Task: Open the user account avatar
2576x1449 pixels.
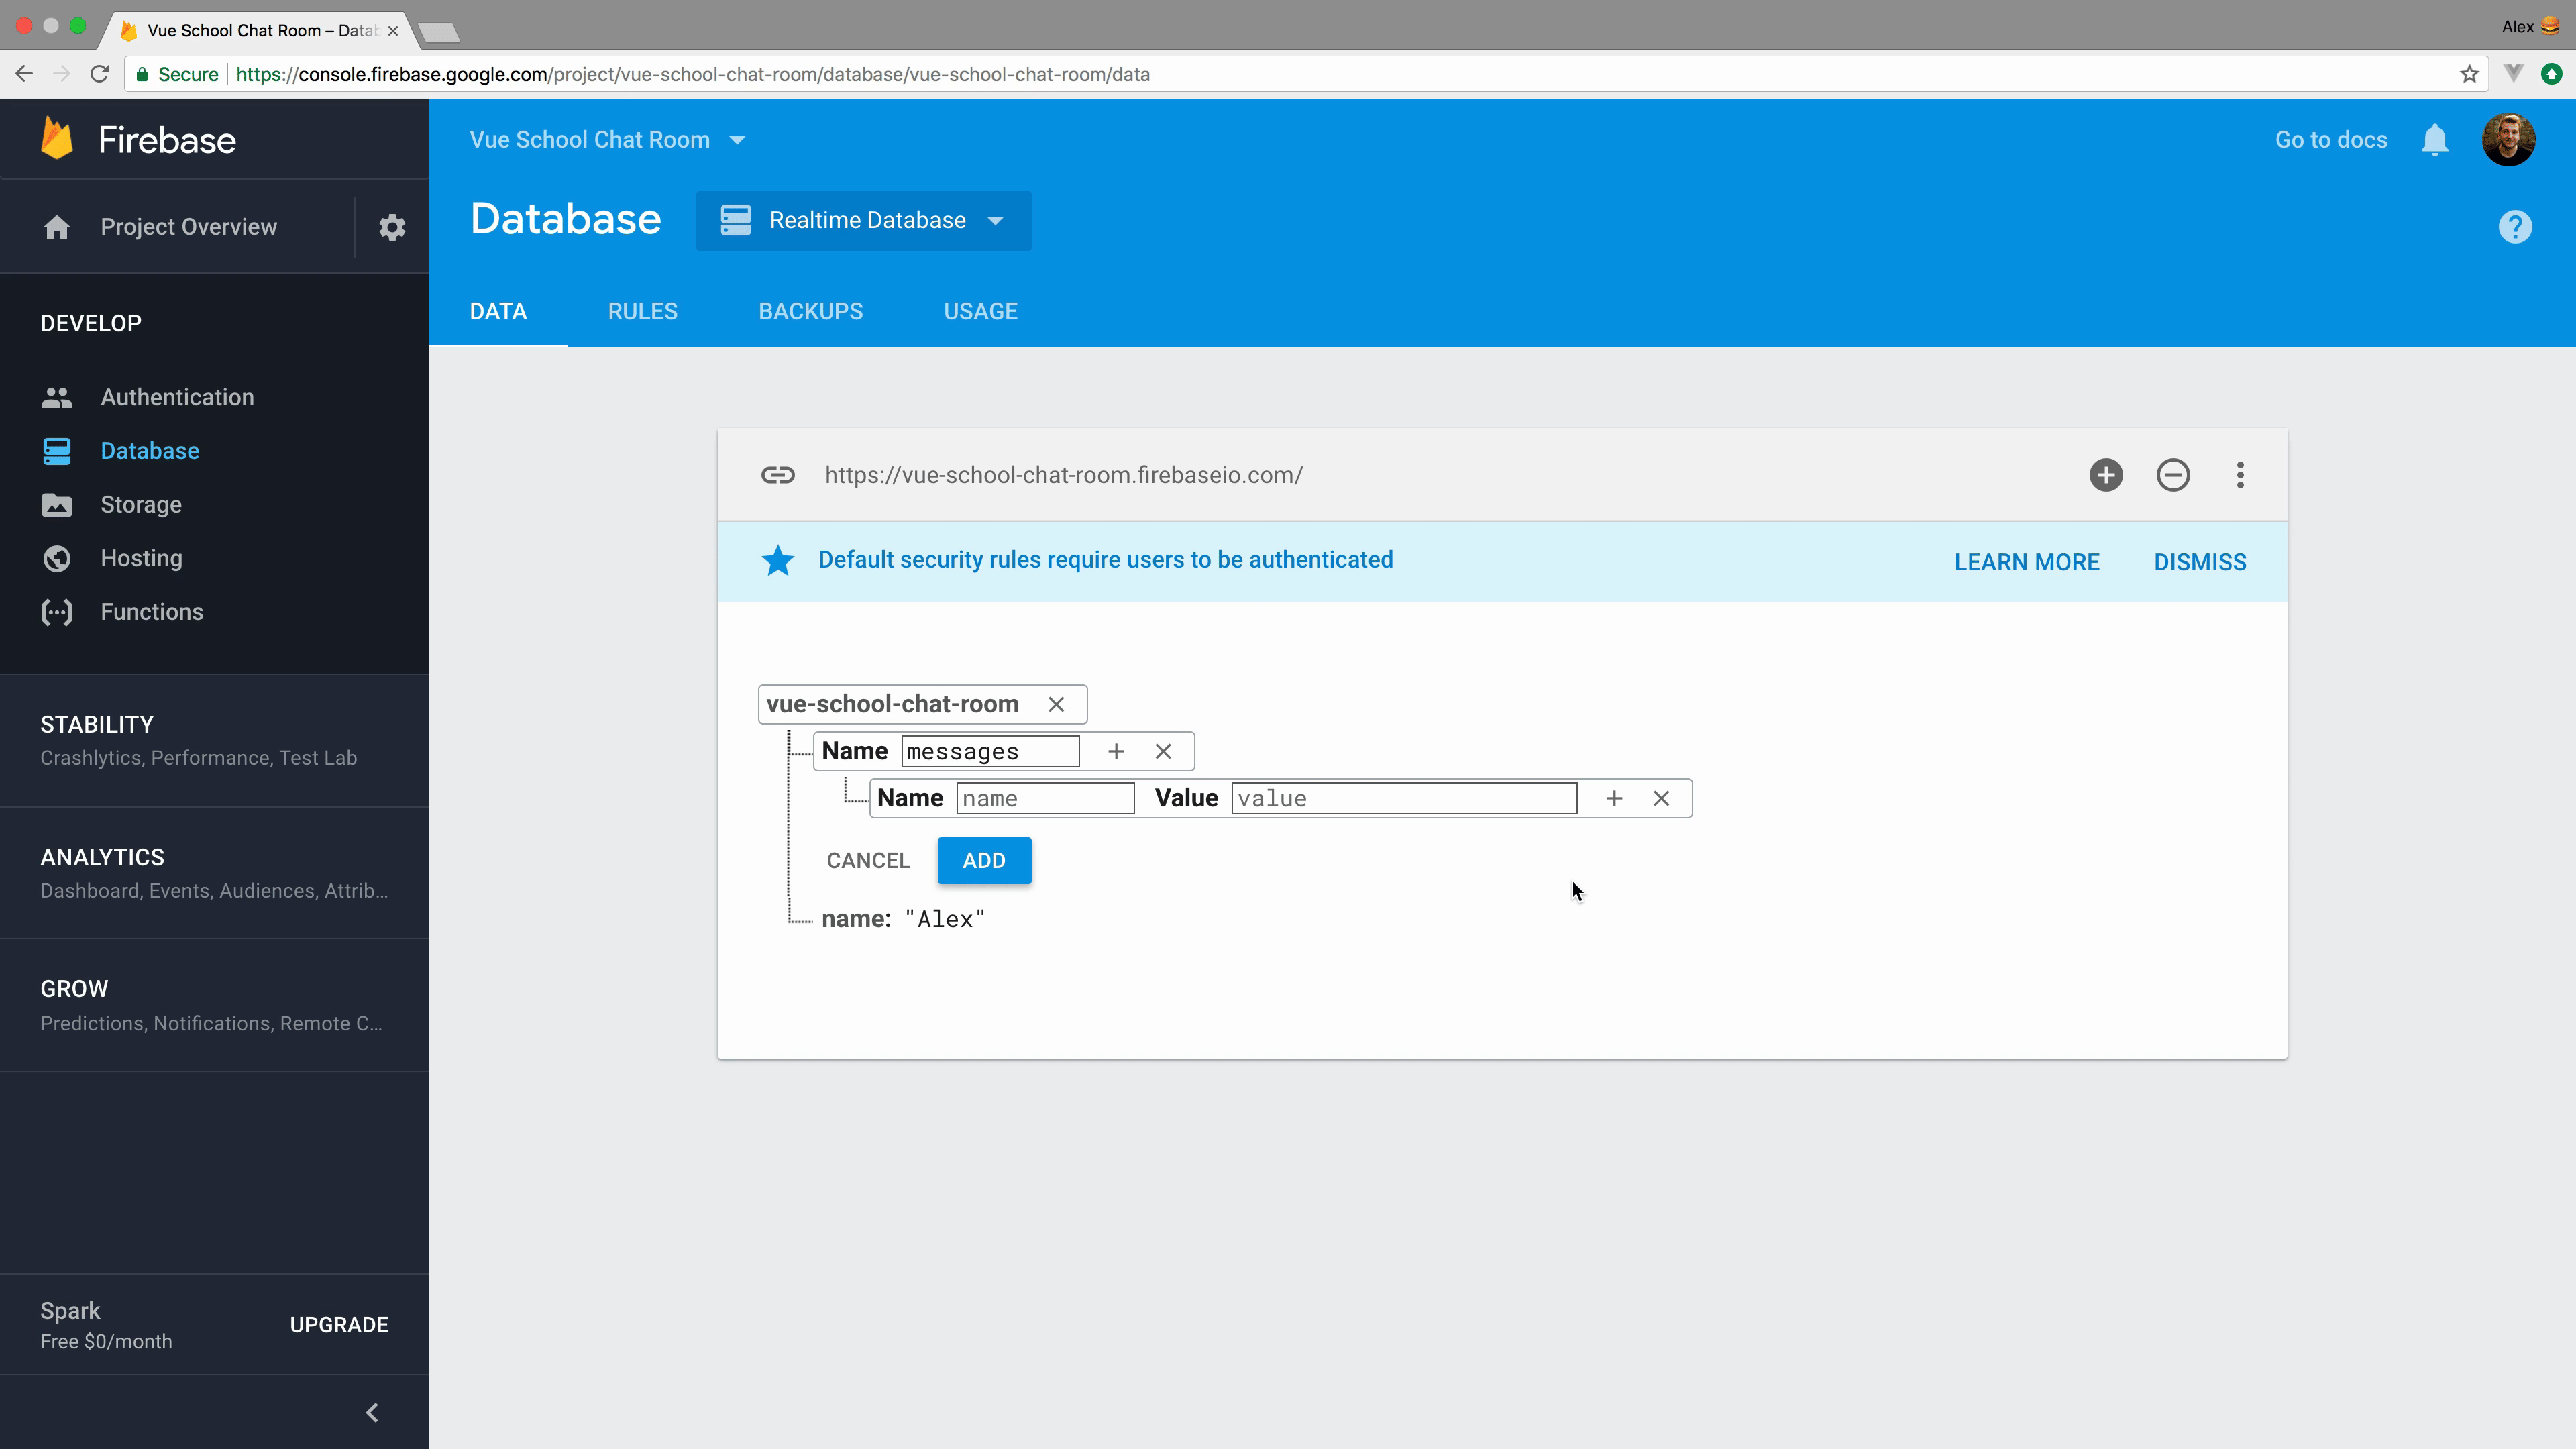Action: (2509, 140)
